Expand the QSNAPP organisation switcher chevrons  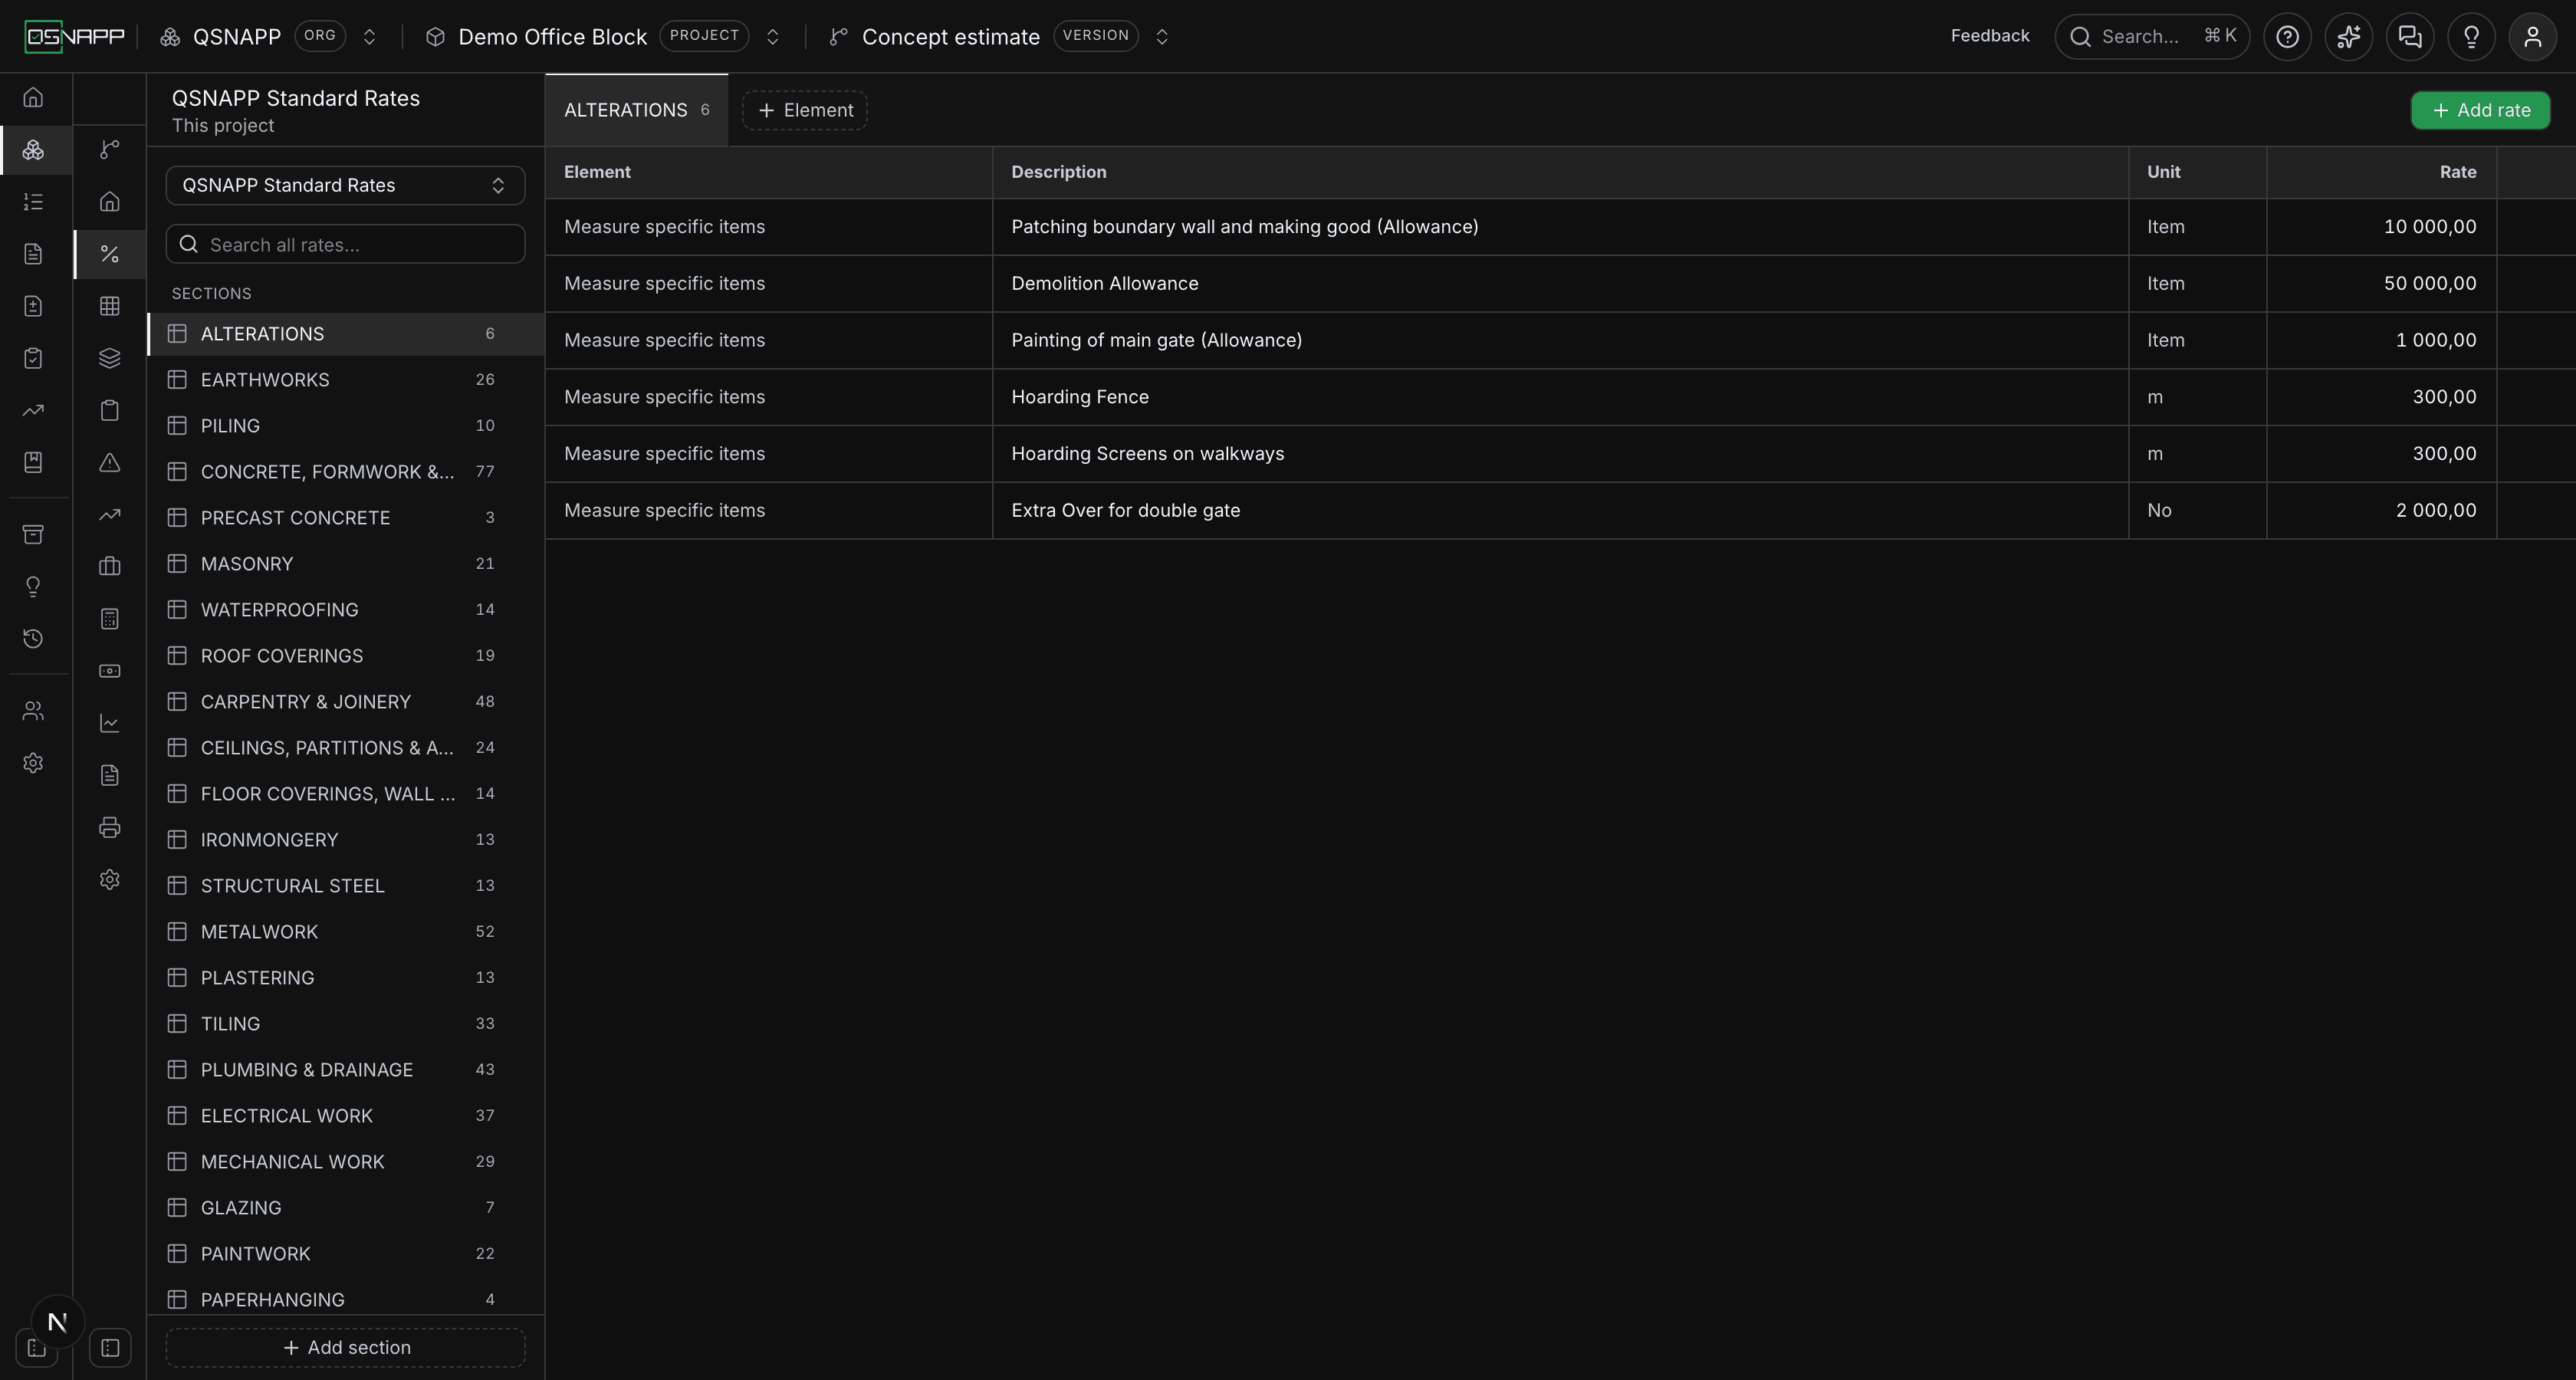pos(369,37)
